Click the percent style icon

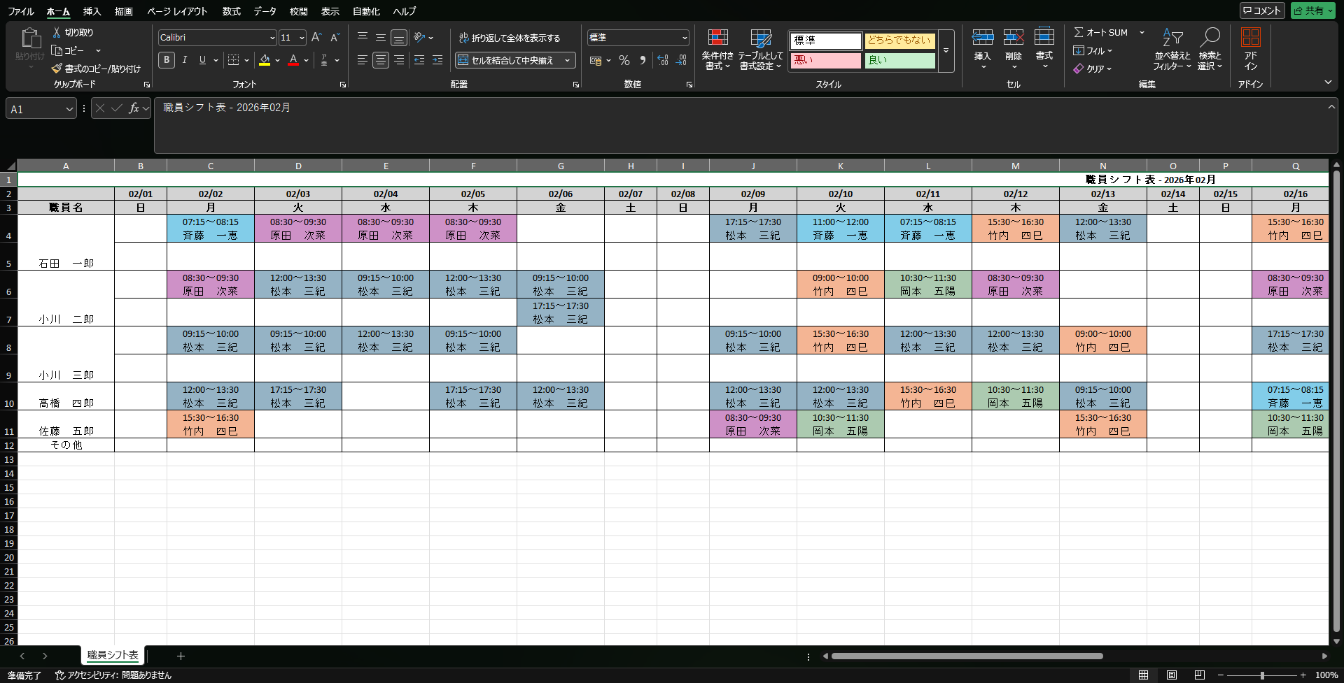tap(624, 61)
